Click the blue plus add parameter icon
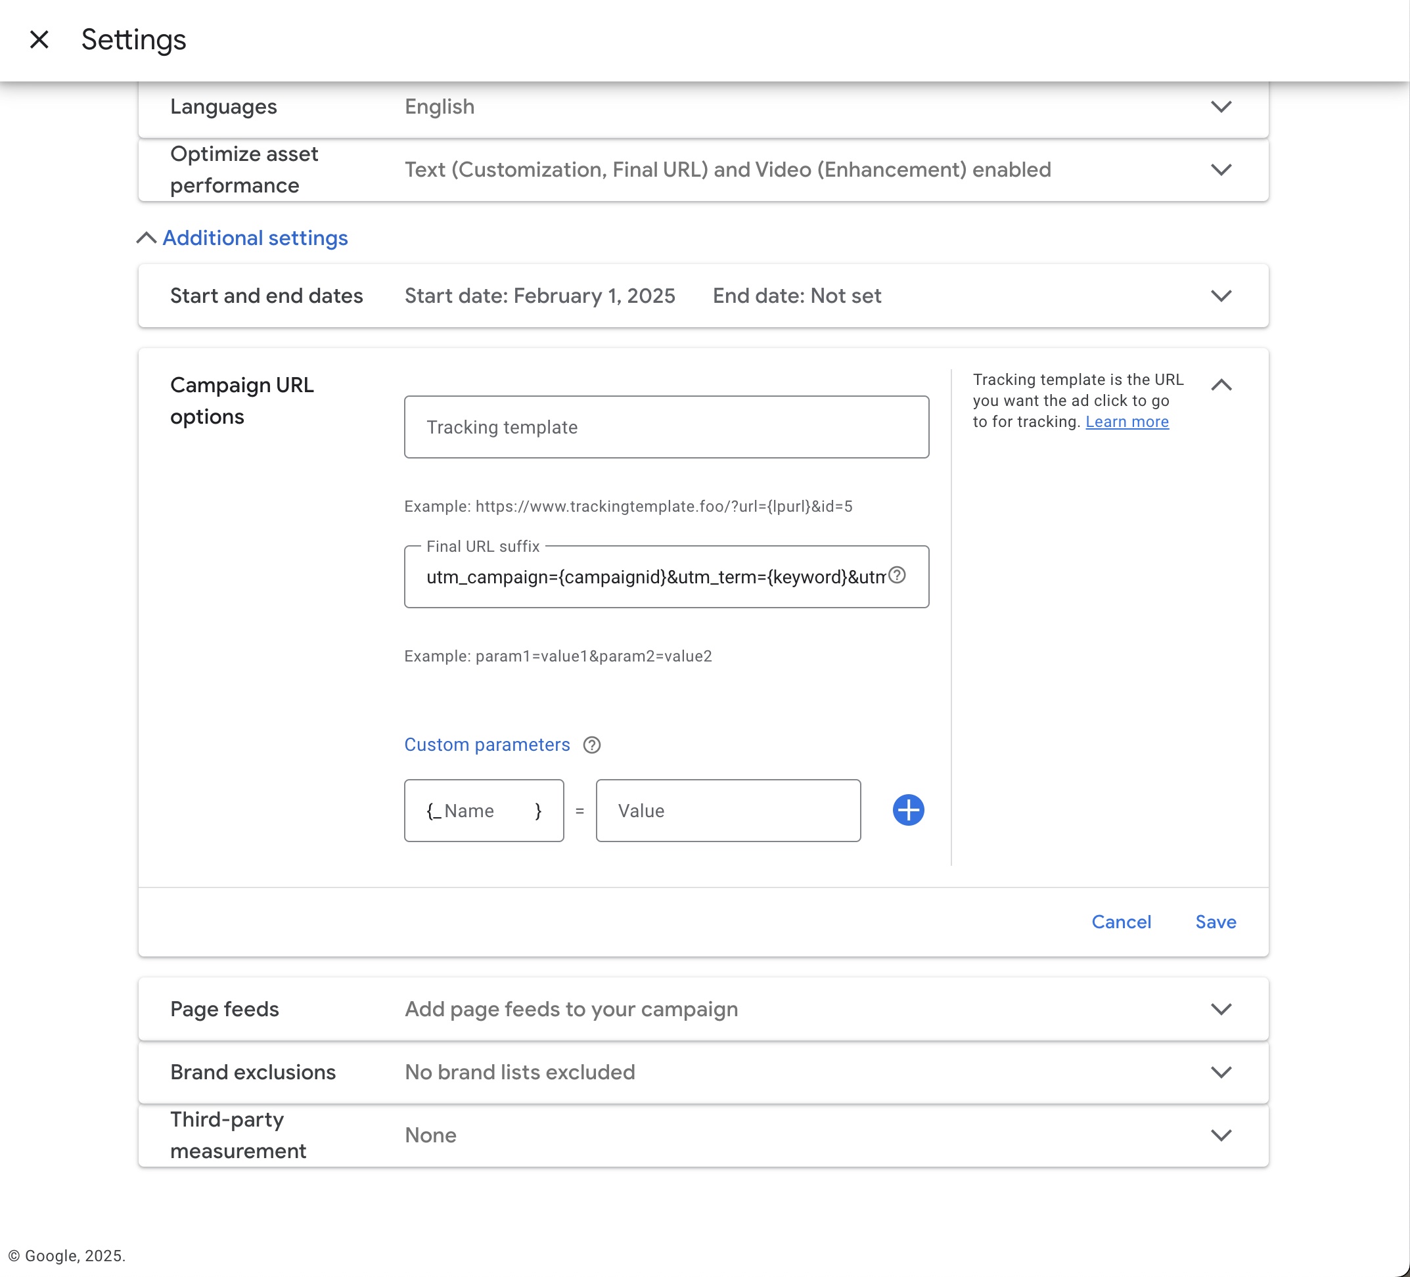 pyautogui.click(x=908, y=810)
